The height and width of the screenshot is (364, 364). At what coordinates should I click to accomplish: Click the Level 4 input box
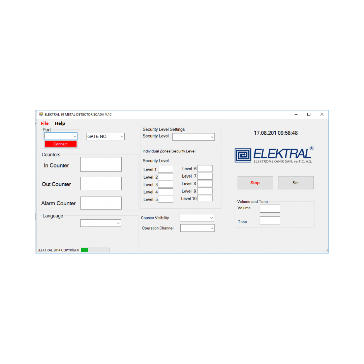[165, 192]
